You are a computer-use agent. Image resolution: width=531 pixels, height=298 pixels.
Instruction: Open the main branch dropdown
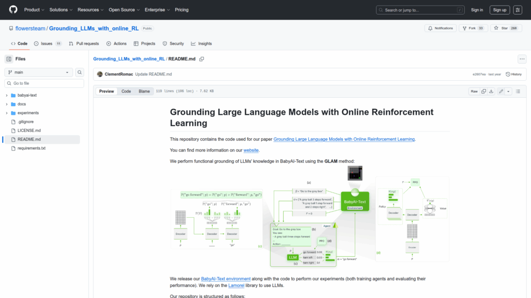click(39, 72)
